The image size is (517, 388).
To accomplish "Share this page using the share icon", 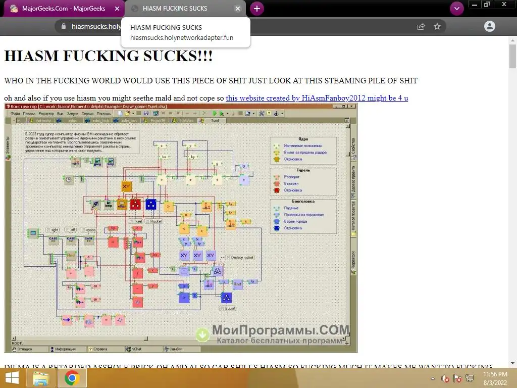I will coord(421,26).
